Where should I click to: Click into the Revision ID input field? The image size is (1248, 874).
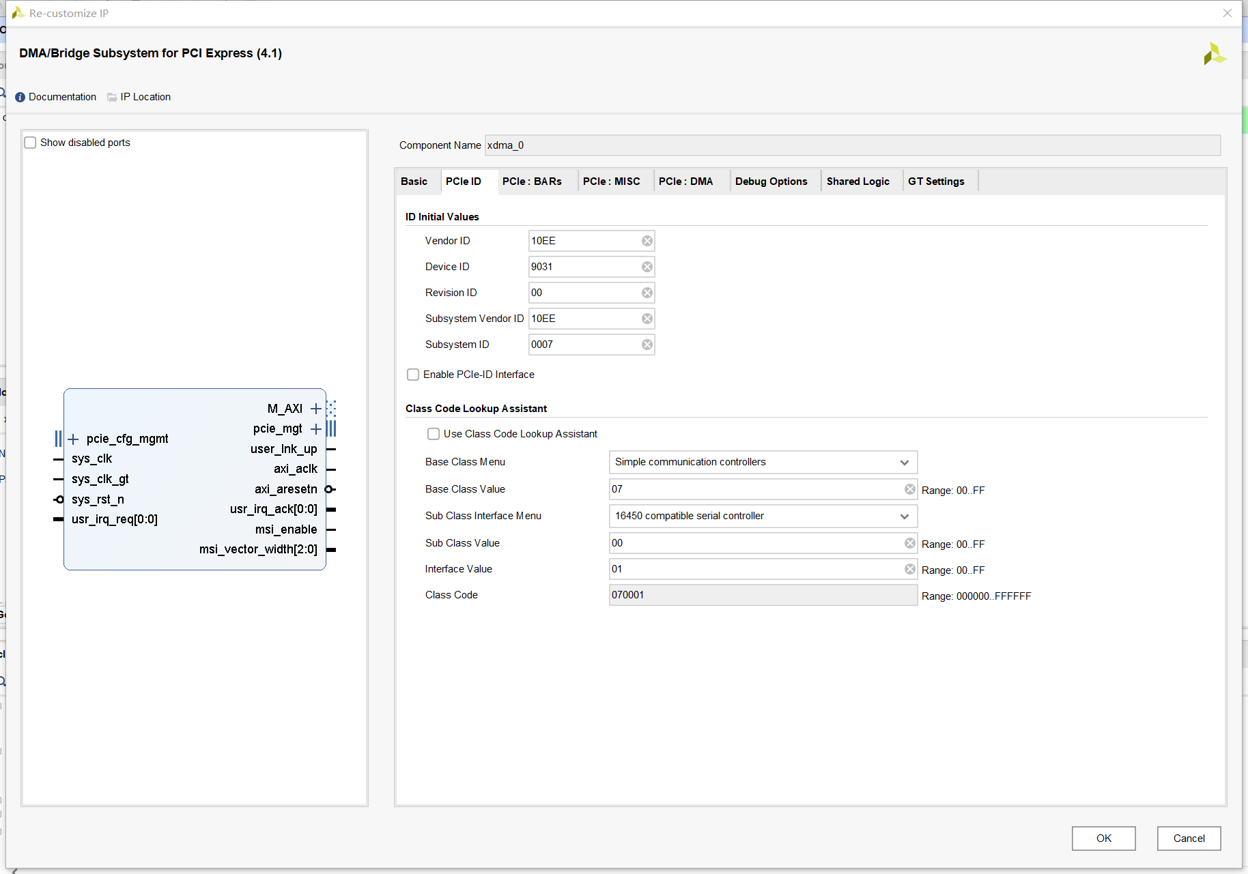(584, 293)
